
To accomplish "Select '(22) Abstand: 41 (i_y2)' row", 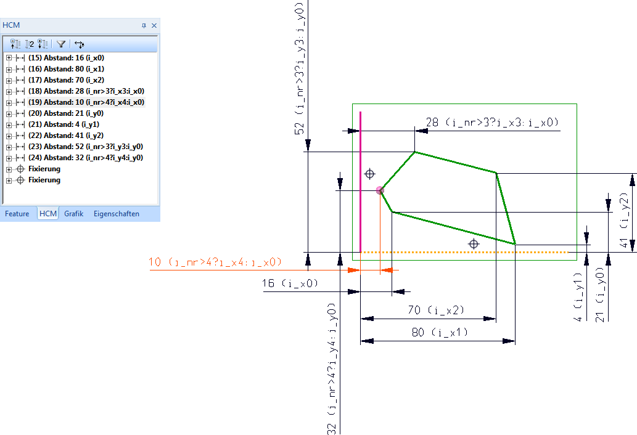I will (x=66, y=136).
